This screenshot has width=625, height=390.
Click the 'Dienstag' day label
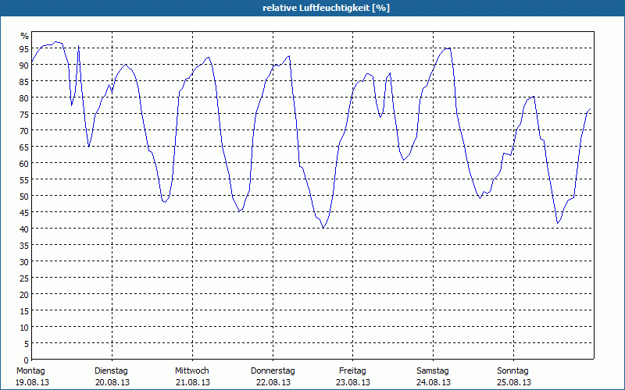pyautogui.click(x=111, y=371)
